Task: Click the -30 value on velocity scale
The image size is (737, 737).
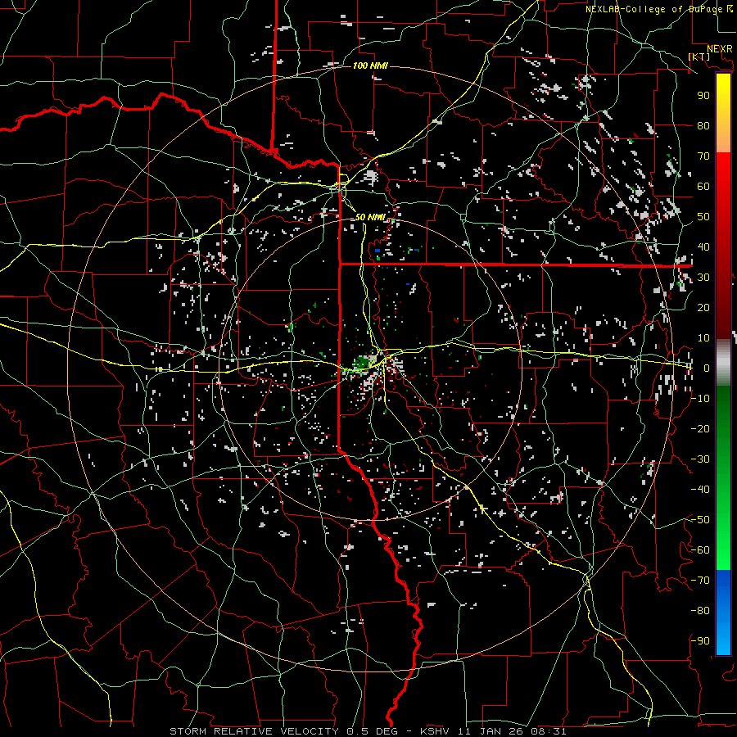Action: tap(700, 459)
